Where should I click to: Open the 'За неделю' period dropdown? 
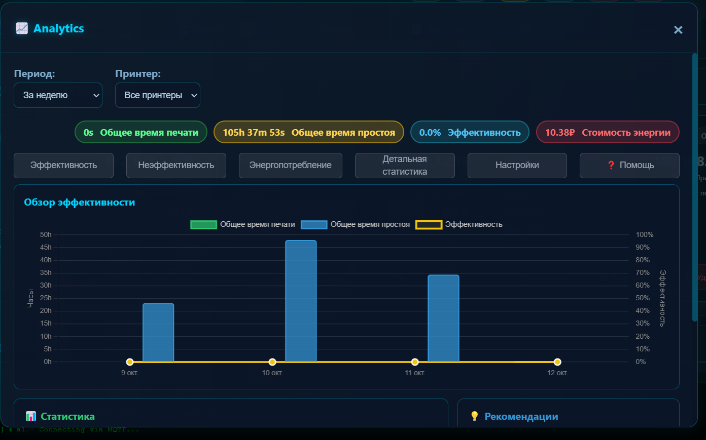click(x=58, y=95)
